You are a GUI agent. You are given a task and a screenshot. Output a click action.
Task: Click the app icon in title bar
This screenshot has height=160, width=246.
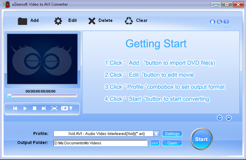click(x=6, y=4)
